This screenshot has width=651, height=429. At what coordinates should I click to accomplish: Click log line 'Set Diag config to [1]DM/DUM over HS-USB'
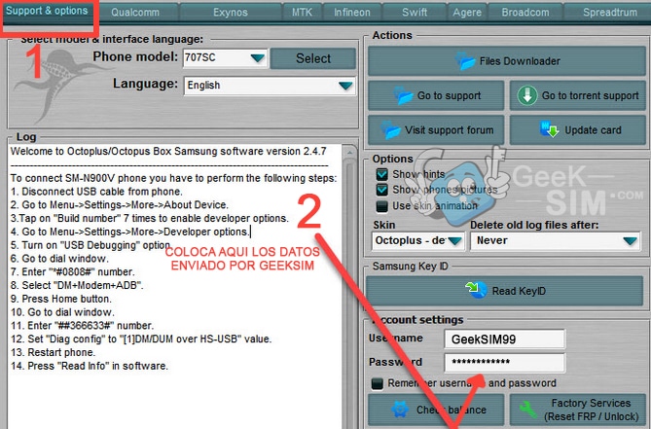pos(141,339)
